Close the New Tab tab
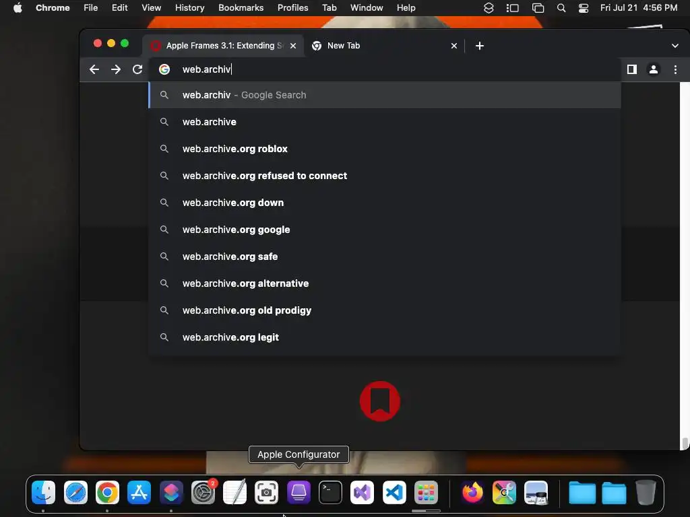This screenshot has width=690, height=517. click(x=454, y=46)
